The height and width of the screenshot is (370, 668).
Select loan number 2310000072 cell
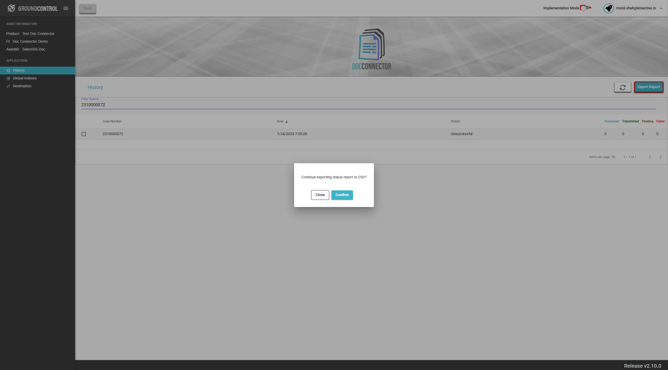[113, 134]
